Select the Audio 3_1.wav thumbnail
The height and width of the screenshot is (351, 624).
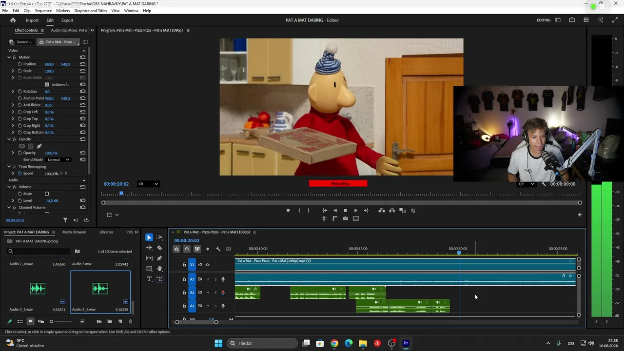click(x=38, y=289)
